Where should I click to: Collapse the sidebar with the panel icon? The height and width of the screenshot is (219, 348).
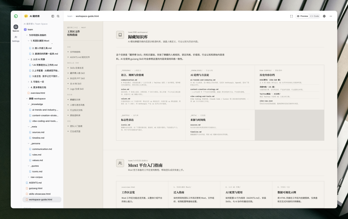click(53, 16)
